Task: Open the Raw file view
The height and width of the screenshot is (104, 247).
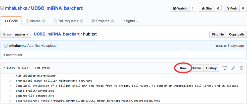Action: 183,68
